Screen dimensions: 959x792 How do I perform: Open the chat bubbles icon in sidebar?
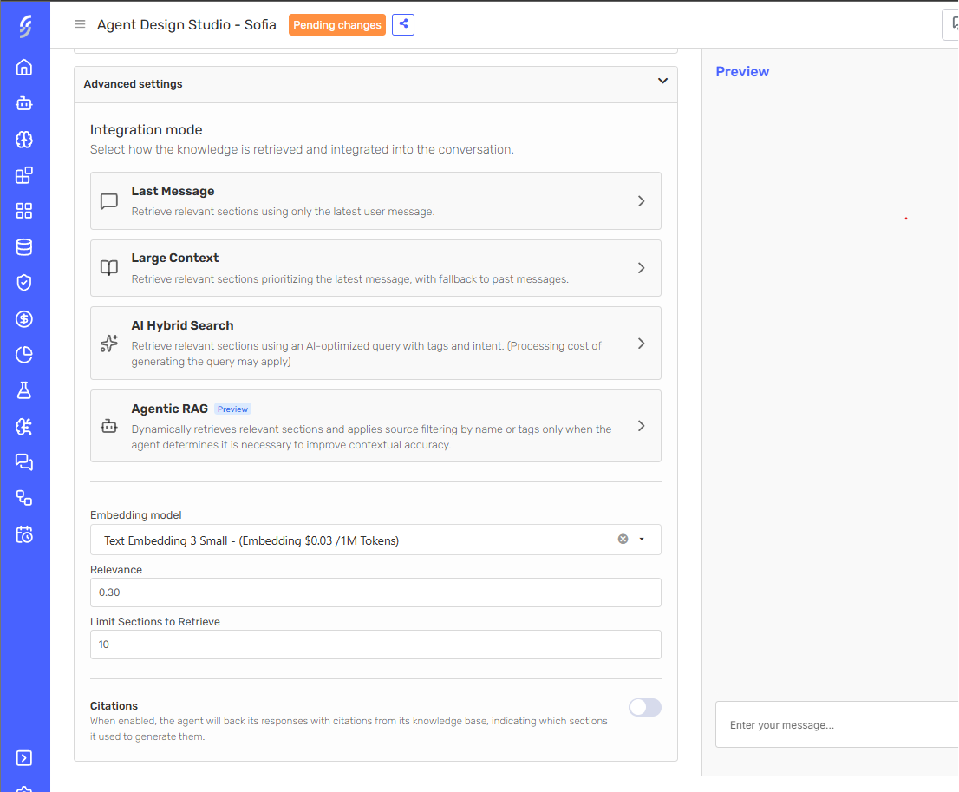pos(24,462)
